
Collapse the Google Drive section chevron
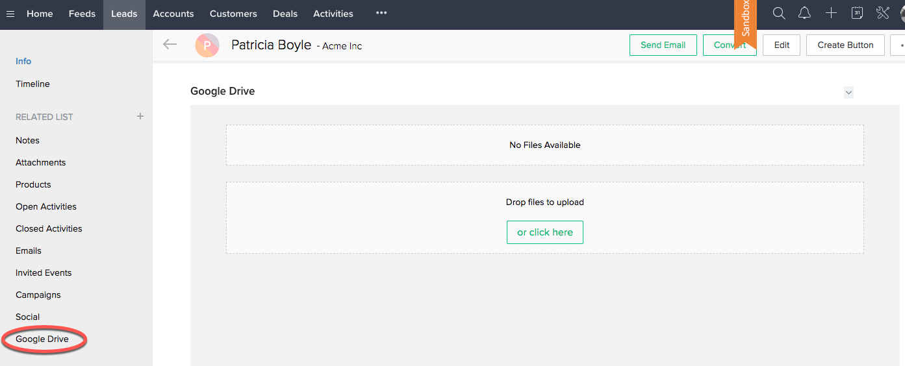[848, 93]
